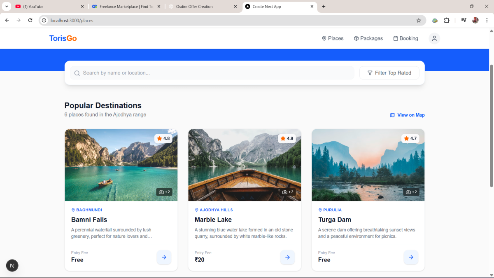
Task: Open the photo count badge on Bamni Falls image
Action: point(164,192)
